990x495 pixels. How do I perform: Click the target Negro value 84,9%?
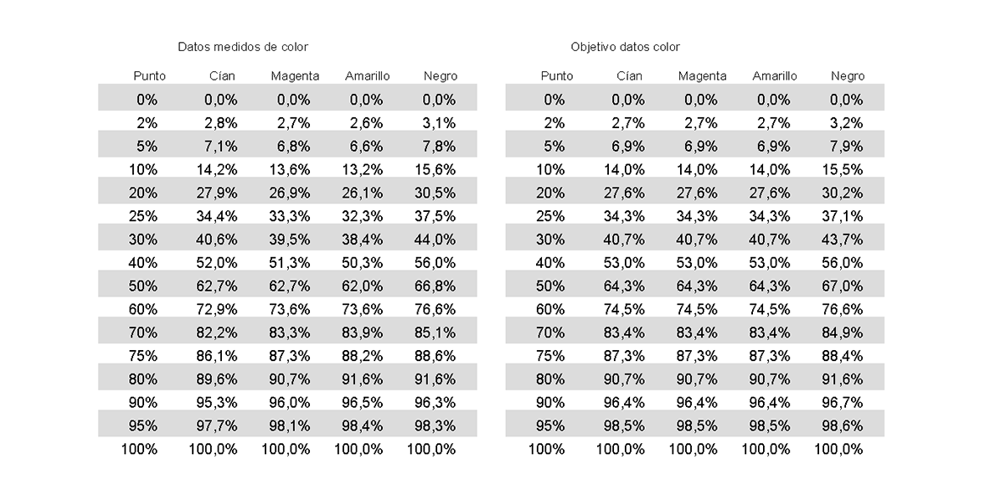point(843,333)
